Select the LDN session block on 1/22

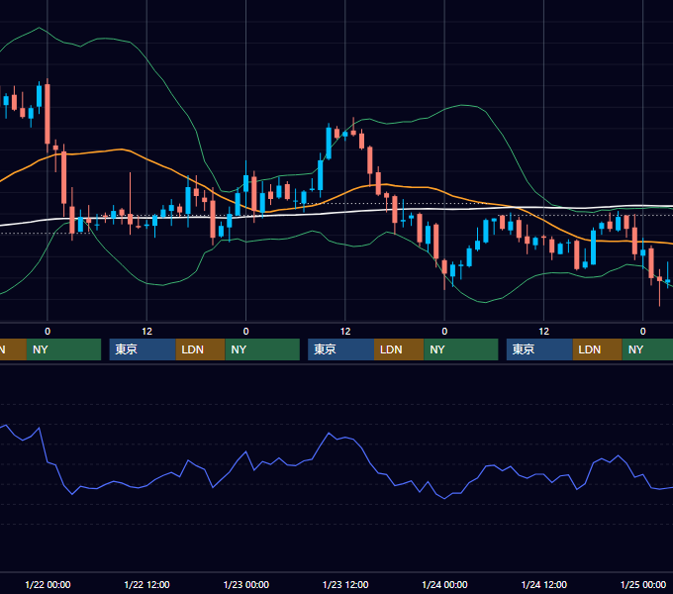point(201,349)
